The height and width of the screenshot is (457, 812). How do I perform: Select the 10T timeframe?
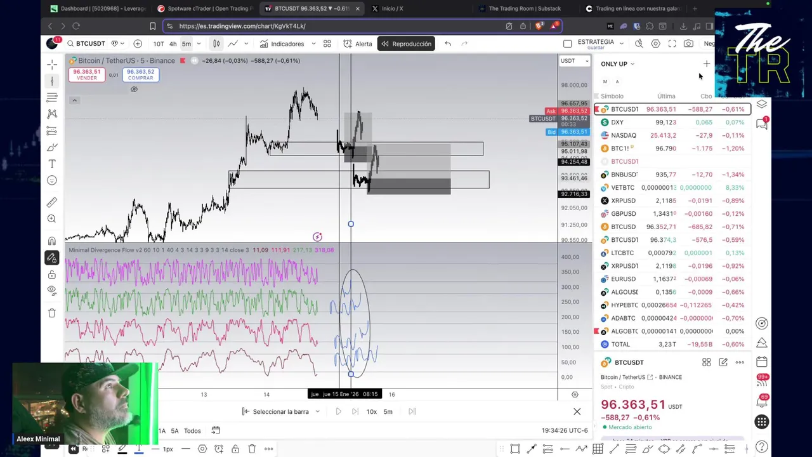(158, 44)
